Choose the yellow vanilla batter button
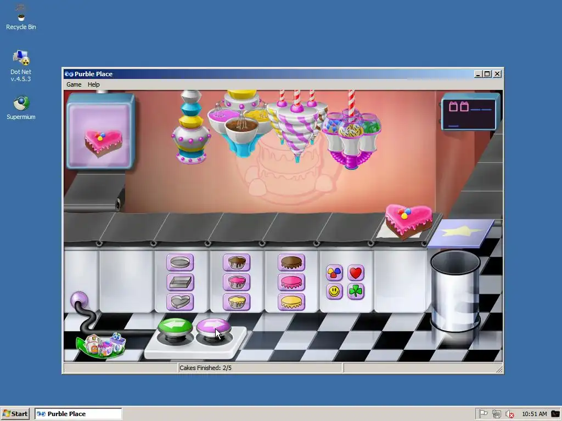 click(x=237, y=302)
